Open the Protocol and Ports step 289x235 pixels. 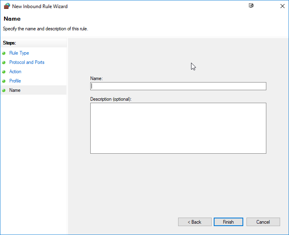[x=27, y=62]
